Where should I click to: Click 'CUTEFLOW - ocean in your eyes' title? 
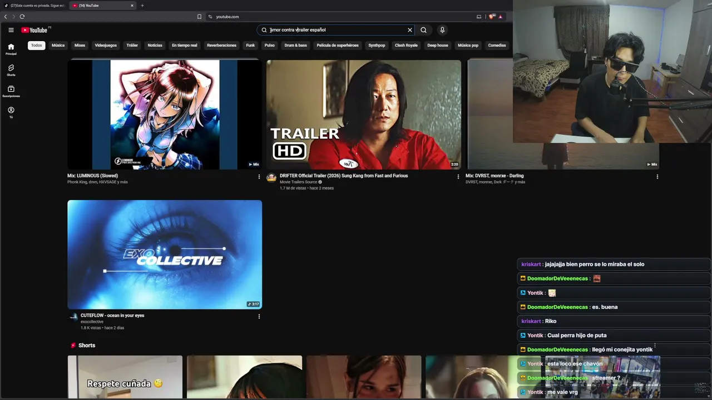click(x=112, y=316)
